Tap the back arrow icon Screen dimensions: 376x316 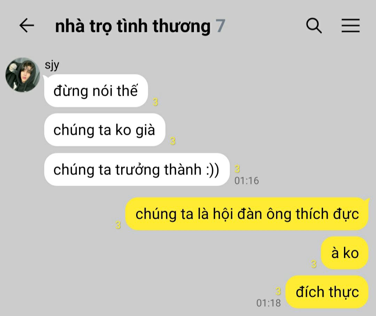[x=26, y=25]
